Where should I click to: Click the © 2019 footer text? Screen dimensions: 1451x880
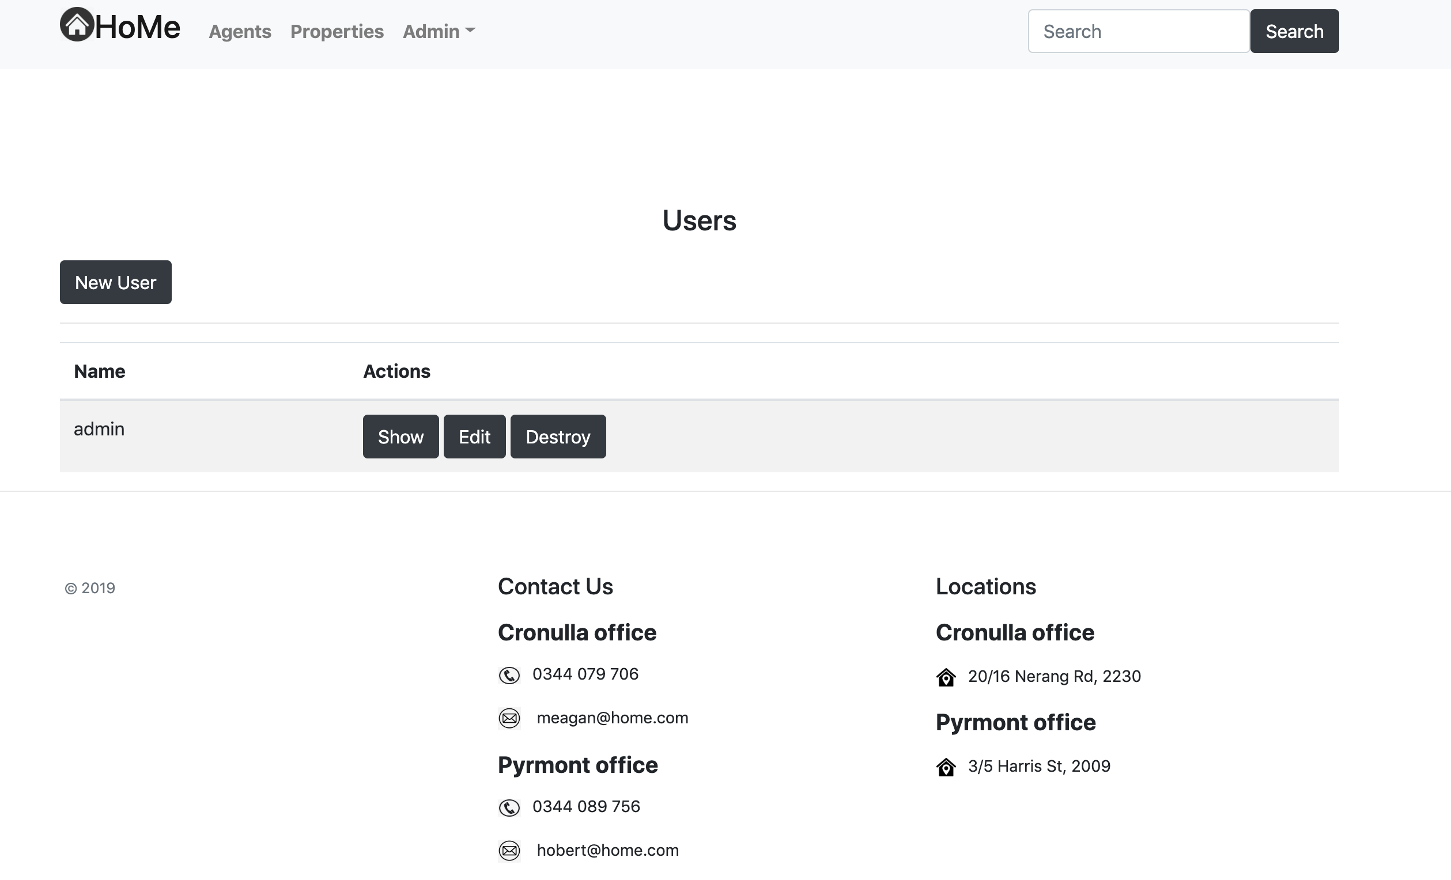90,587
